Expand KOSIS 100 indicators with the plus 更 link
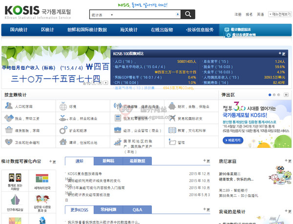This screenshot has height=224, width=293. point(282,54)
